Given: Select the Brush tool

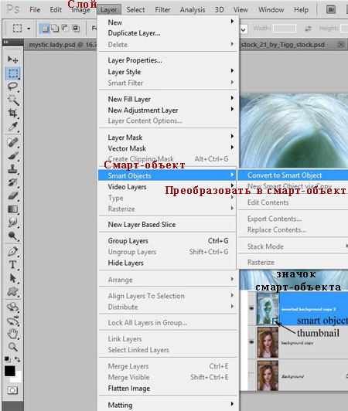Looking at the screenshot, I should [x=12, y=156].
